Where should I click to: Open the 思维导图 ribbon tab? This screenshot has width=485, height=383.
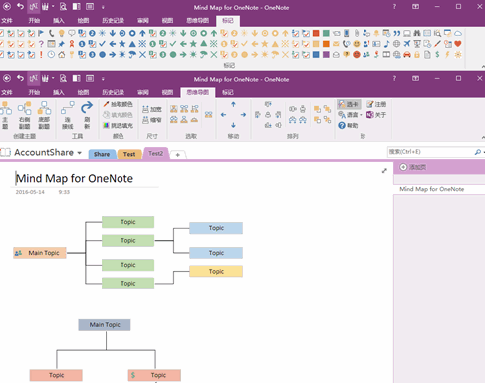pyautogui.click(x=198, y=92)
